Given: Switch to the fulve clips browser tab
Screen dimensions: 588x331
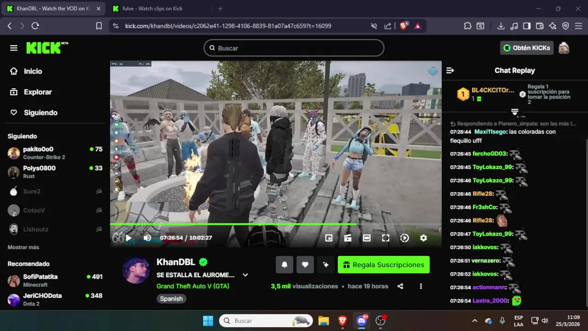Looking at the screenshot, I should (153, 8).
